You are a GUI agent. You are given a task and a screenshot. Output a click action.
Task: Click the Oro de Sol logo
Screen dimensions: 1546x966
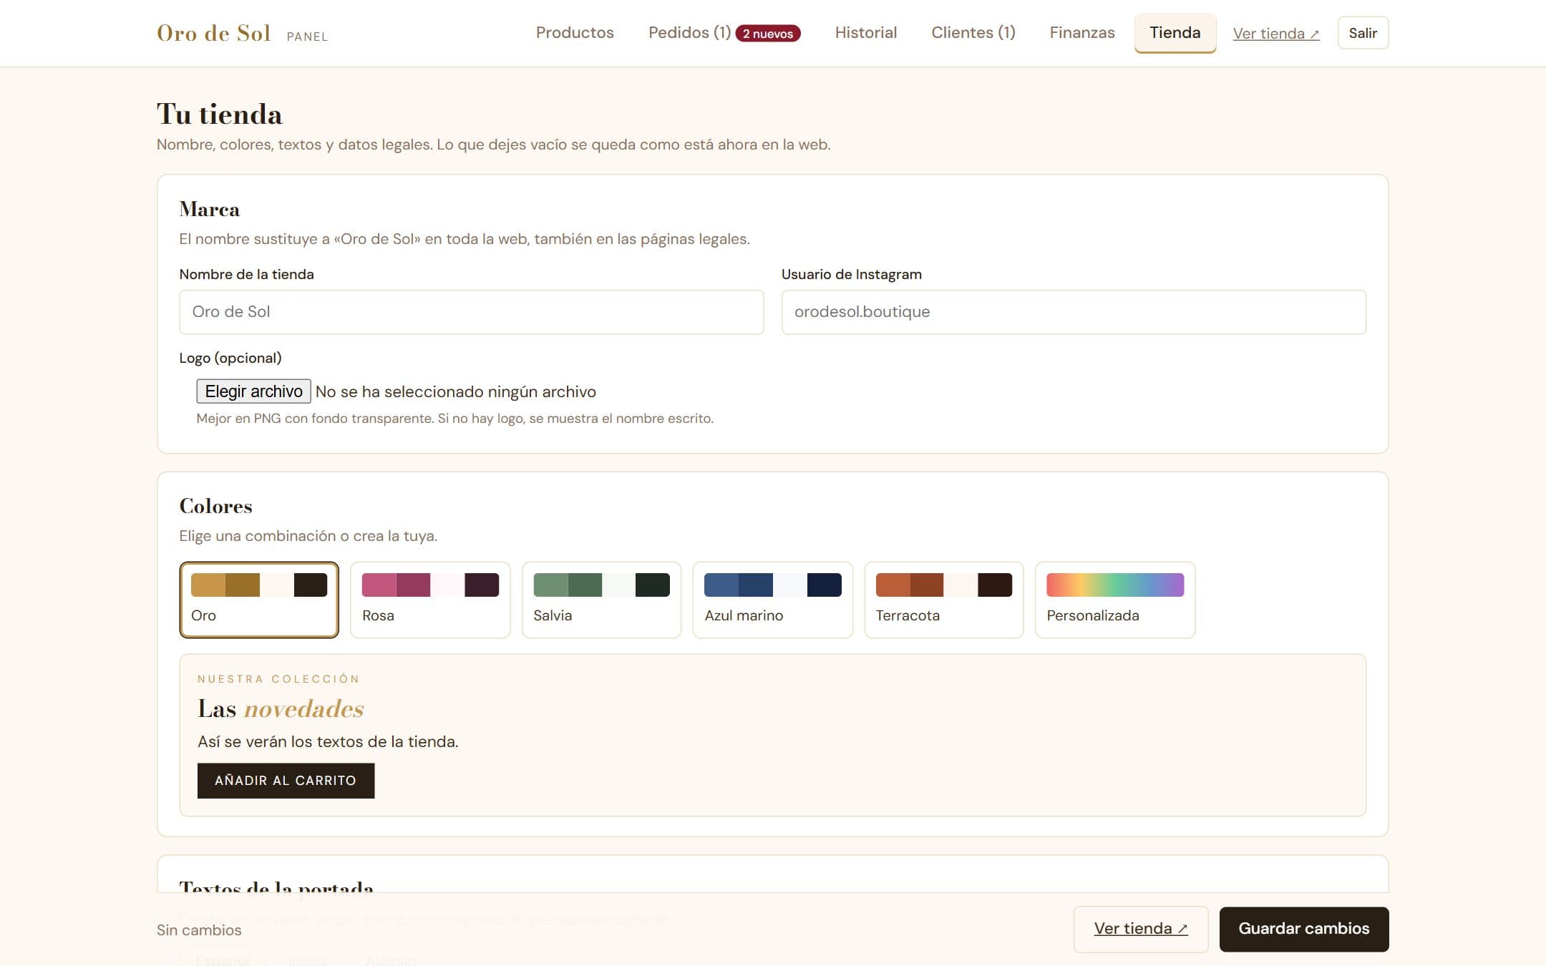(x=213, y=33)
